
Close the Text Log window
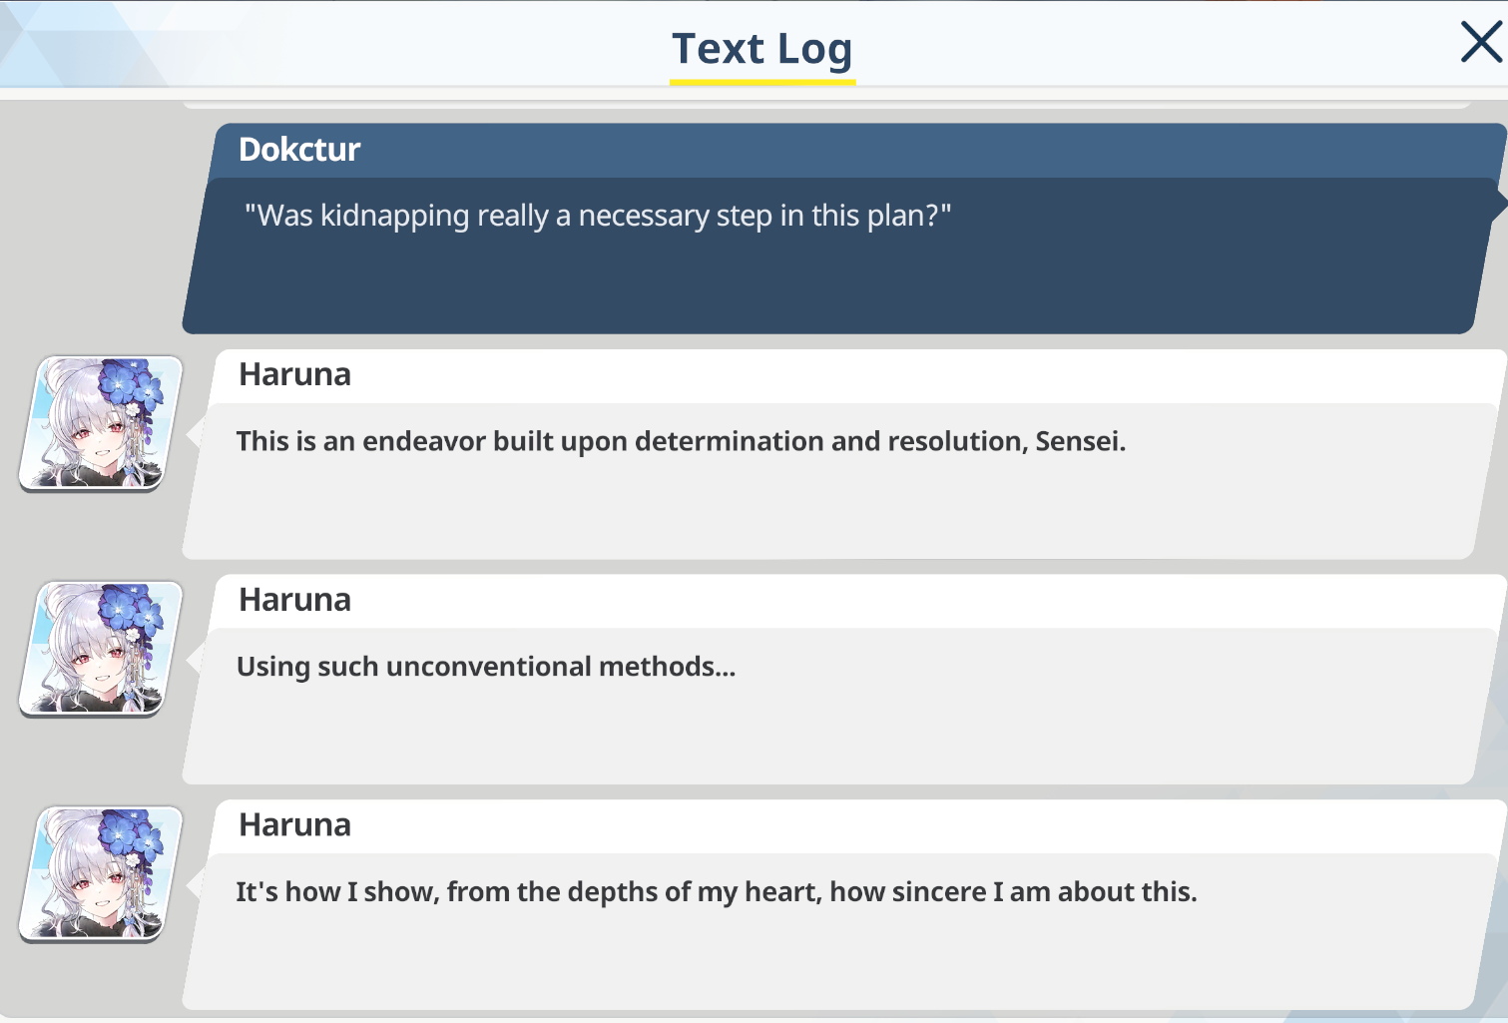[x=1481, y=43]
